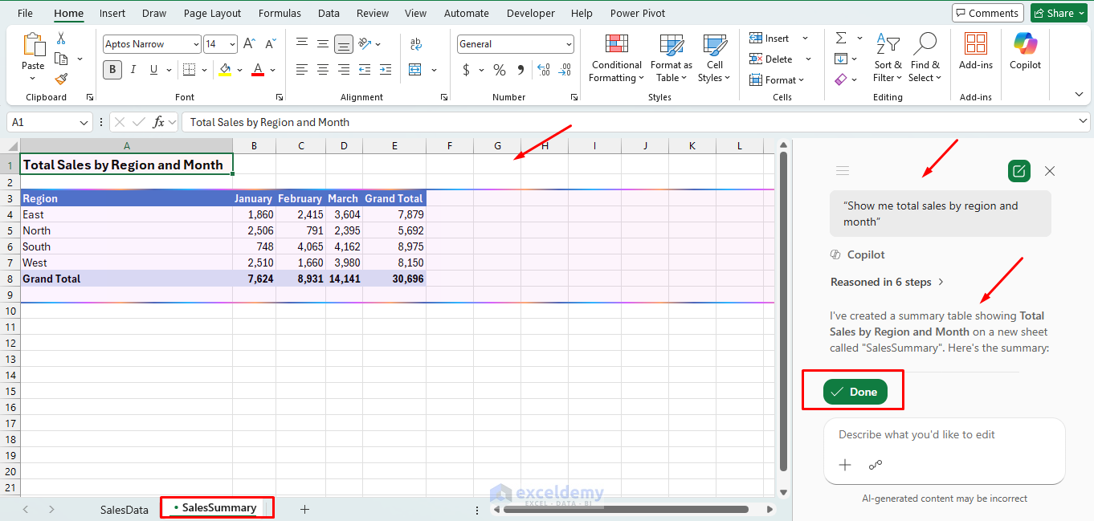Click Increase Decimal icon

pos(544,70)
